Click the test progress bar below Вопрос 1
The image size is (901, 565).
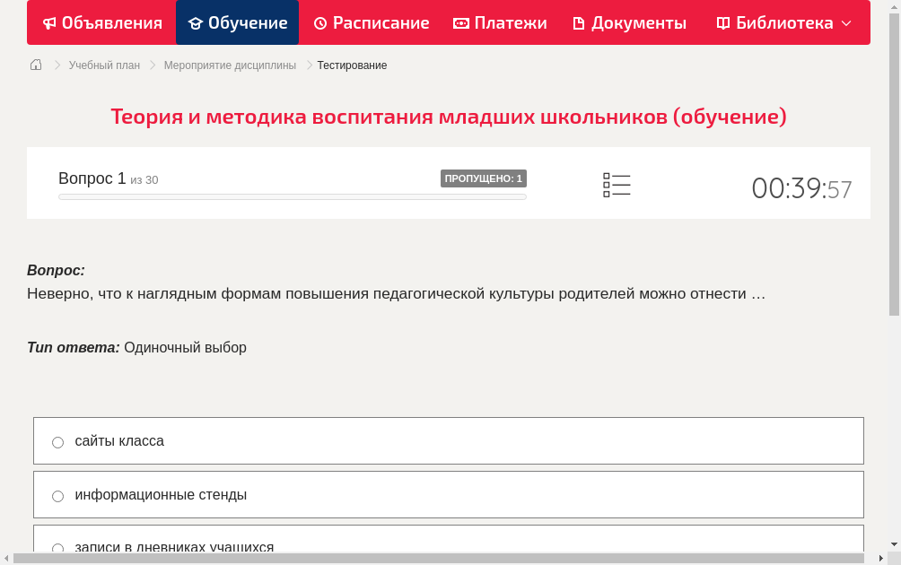(292, 196)
